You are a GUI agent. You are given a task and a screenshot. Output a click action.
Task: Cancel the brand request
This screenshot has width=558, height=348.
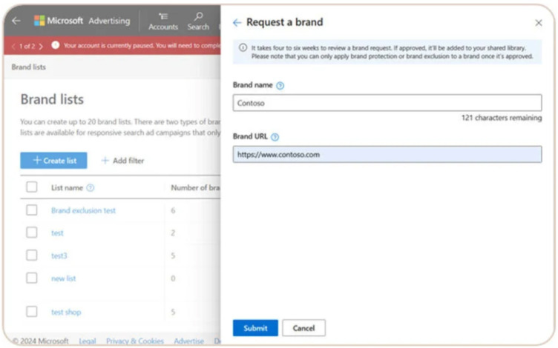click(303, 328)
